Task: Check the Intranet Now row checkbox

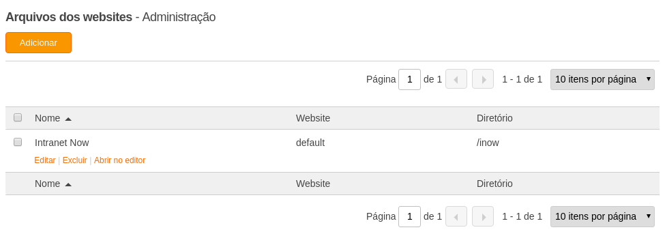Action: 18,142
